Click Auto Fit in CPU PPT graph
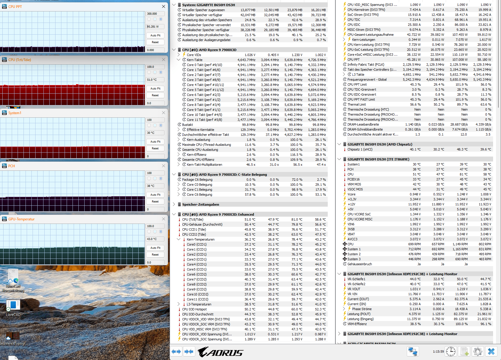Viewport: 501px width, 360px height. [155, 36]
